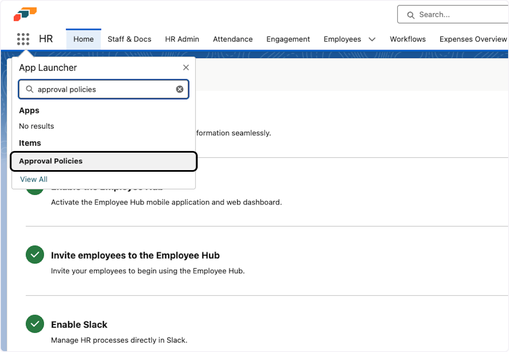Click the company logo in the top left
The height and width of the screenshot is (352, 509).
[x=24, y=14]
